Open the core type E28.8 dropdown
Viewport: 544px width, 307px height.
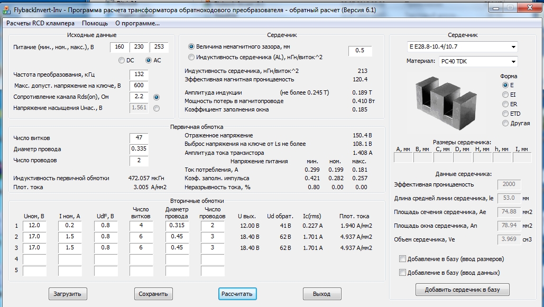pyautogui.click(x=462, y=47)
